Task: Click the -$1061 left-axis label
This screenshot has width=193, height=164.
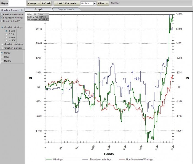Action: (39, 131)
